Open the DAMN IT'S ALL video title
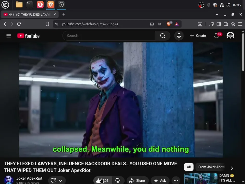Image resolution: width=245 pixels, height=184 pixels. 227,178
